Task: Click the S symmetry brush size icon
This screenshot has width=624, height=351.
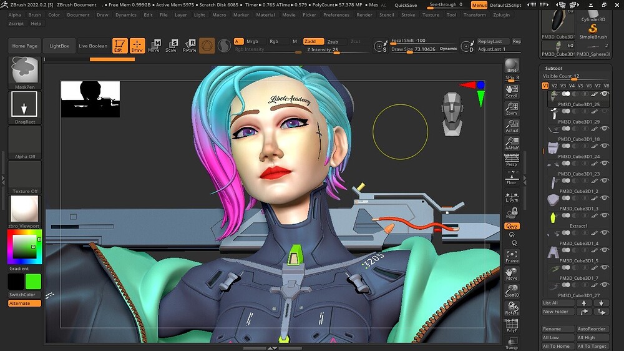Action: coord(381,46)
